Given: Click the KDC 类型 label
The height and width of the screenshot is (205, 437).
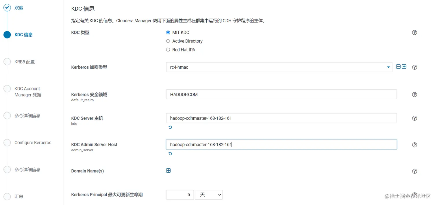Looking at the screenshot, I should (x=80, y=33).
